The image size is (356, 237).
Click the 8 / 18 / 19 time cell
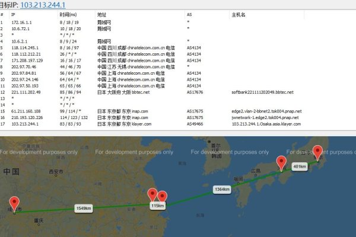point(69,23)
